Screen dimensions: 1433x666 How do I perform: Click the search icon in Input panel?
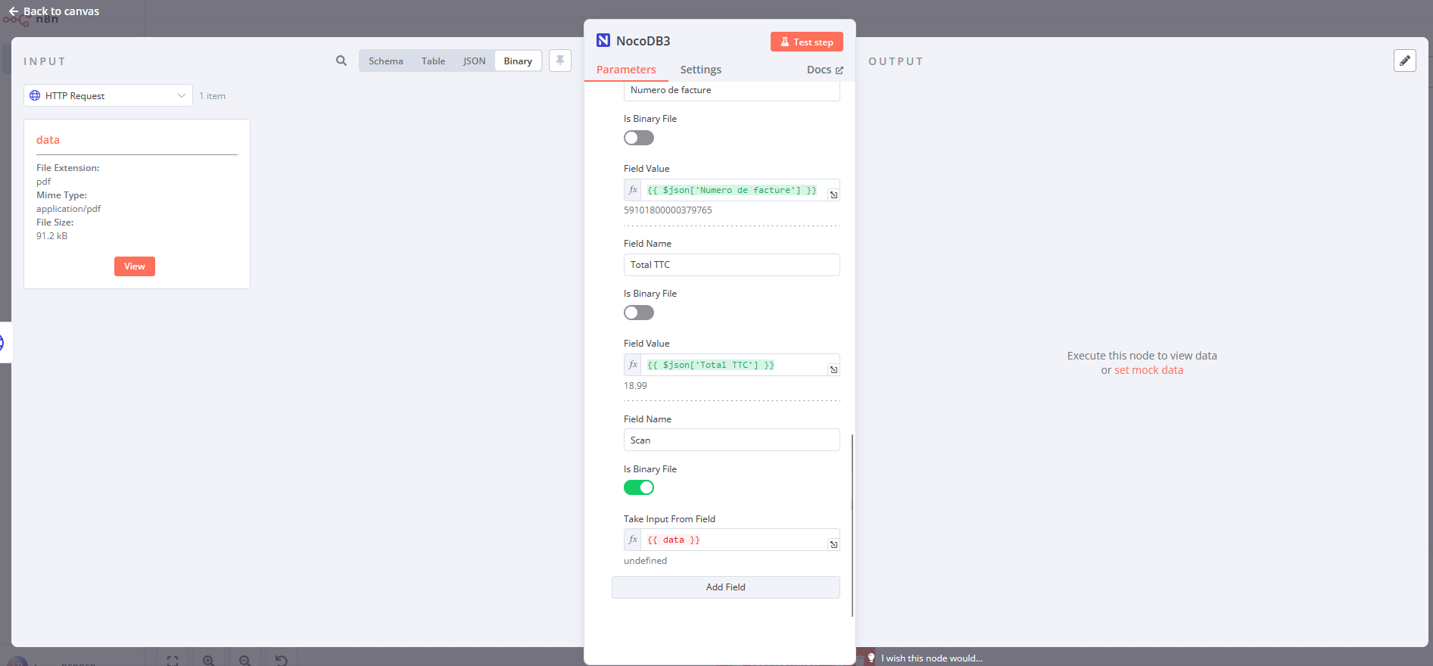tap(341, 61)
